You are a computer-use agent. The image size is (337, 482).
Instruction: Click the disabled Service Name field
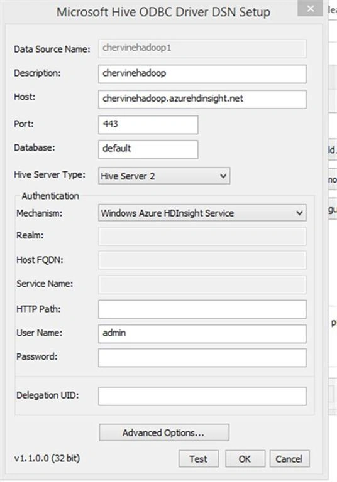pos(202,284)
